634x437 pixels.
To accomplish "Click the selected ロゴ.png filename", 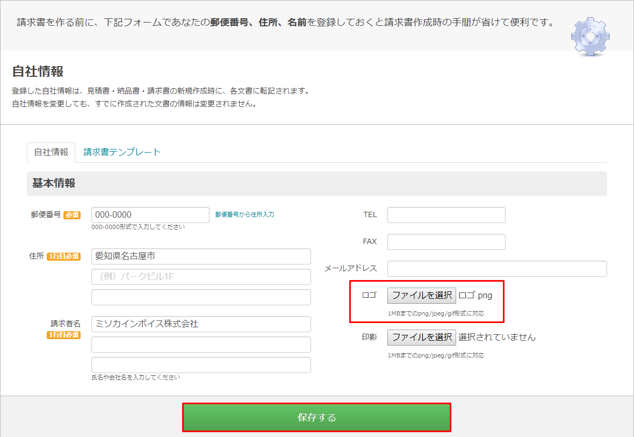I will [475, 295].
